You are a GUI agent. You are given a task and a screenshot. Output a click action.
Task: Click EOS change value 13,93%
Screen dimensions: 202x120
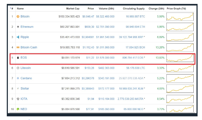pyautogui.click(x=160, y=58)
